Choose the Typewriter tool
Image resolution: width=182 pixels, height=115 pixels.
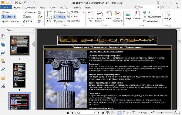(29, 12)
